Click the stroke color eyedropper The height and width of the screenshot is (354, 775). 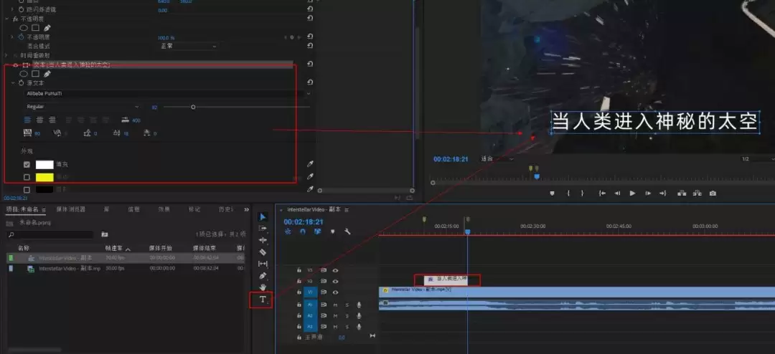310,177
